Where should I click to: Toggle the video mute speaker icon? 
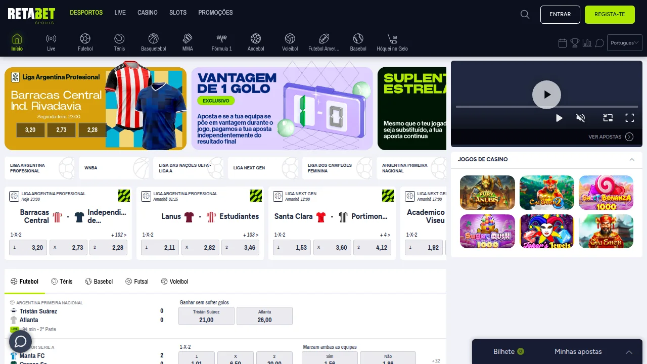click(x=581, y=118)
